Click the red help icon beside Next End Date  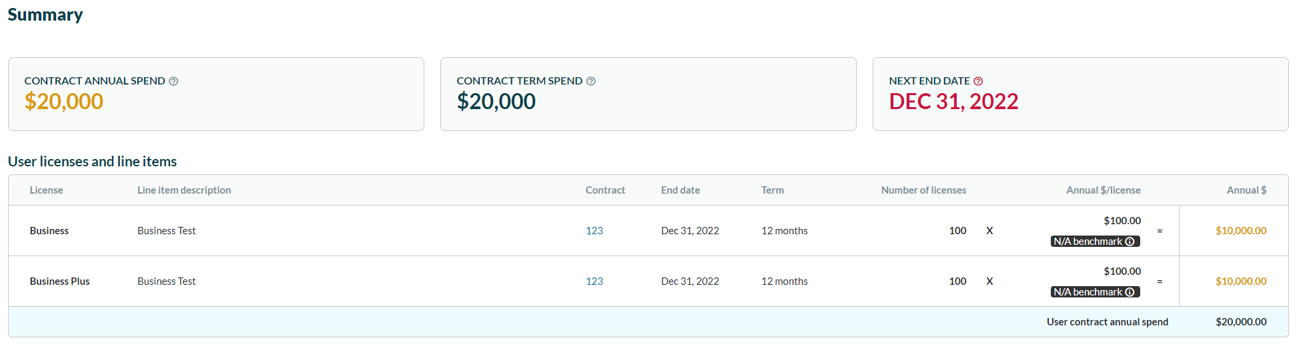978,81
